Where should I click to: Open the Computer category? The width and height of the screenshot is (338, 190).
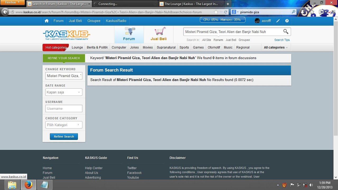[x=119, y=47]
